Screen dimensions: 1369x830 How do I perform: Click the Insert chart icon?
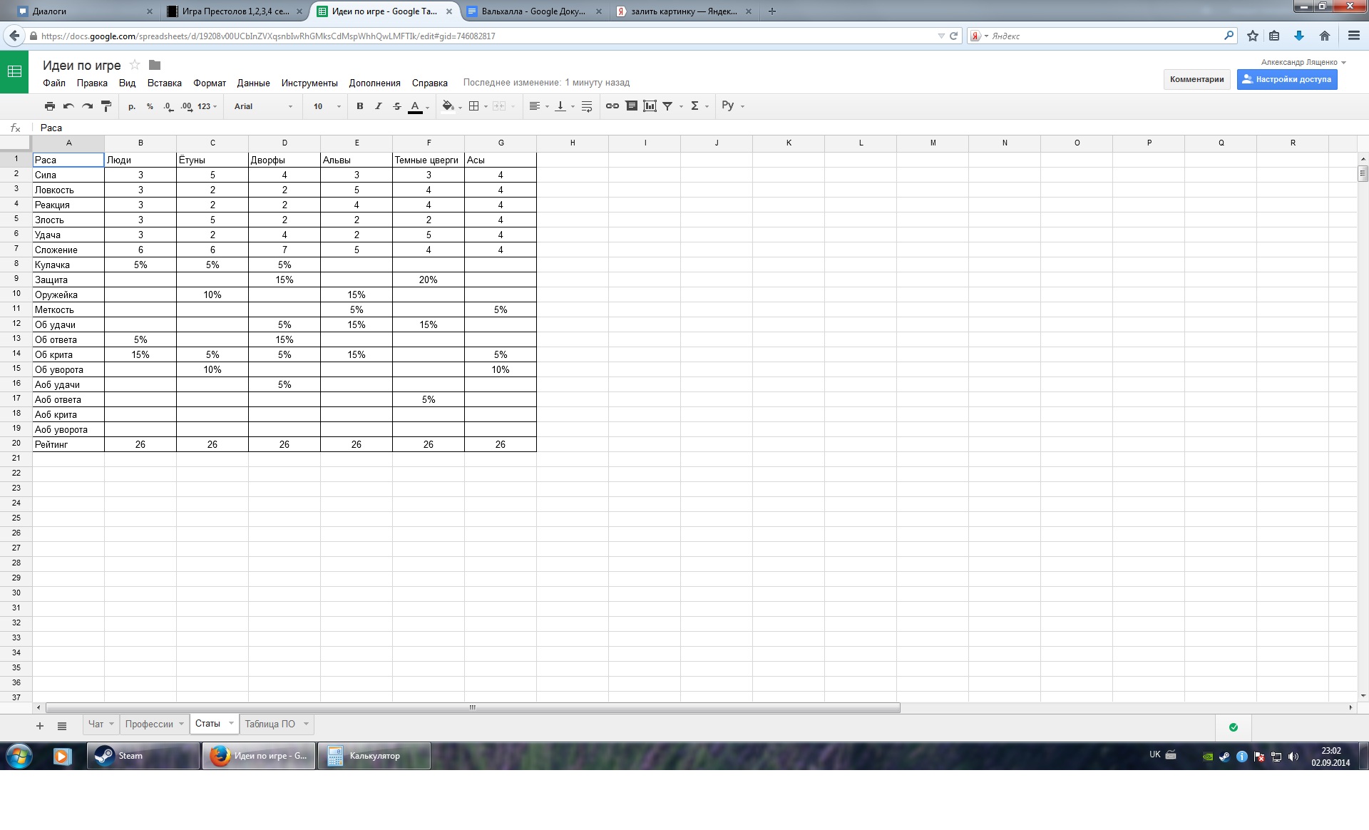(x=650, y=106)
